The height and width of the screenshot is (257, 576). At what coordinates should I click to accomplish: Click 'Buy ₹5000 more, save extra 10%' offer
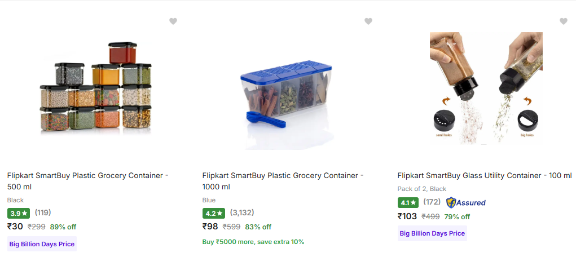click(x=253, y=242)
